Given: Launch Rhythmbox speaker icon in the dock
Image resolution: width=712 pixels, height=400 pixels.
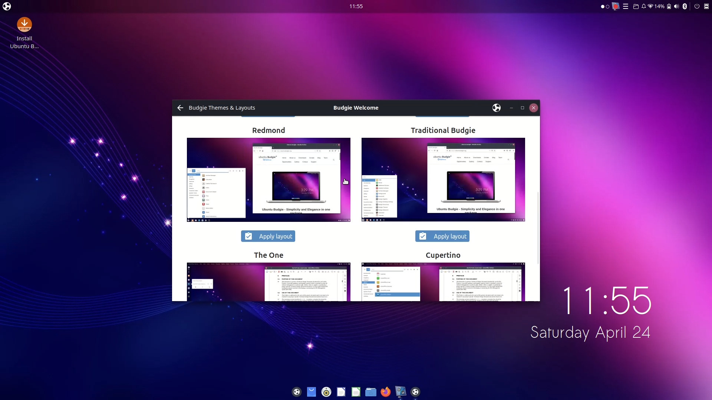Looking at the screenshot, I should pyautogui.click(x=326, y=392).
